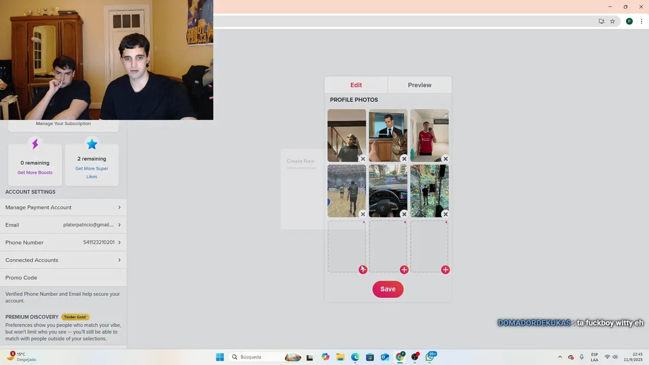
Task: Click Get More Super Likes link
Action: pos(92,172)
